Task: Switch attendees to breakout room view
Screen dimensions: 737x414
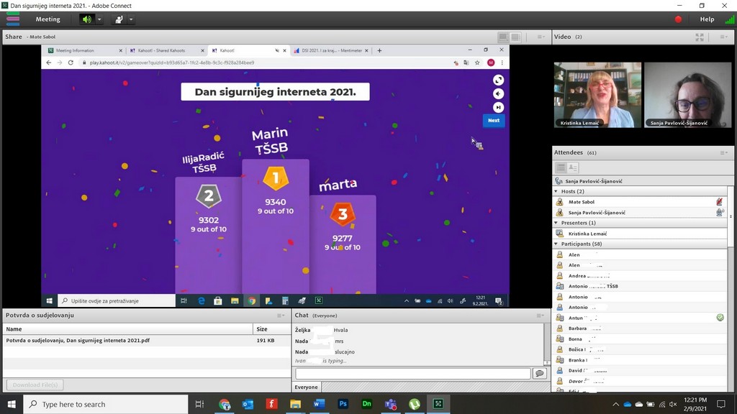Action: pos(574,167)
